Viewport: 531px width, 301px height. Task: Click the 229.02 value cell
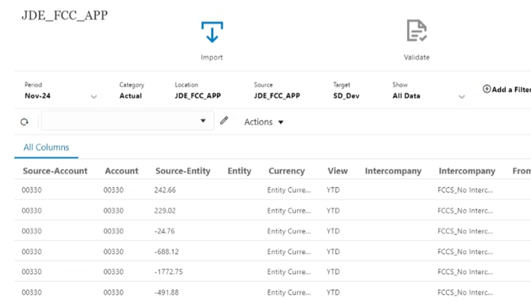coord(165,210)
